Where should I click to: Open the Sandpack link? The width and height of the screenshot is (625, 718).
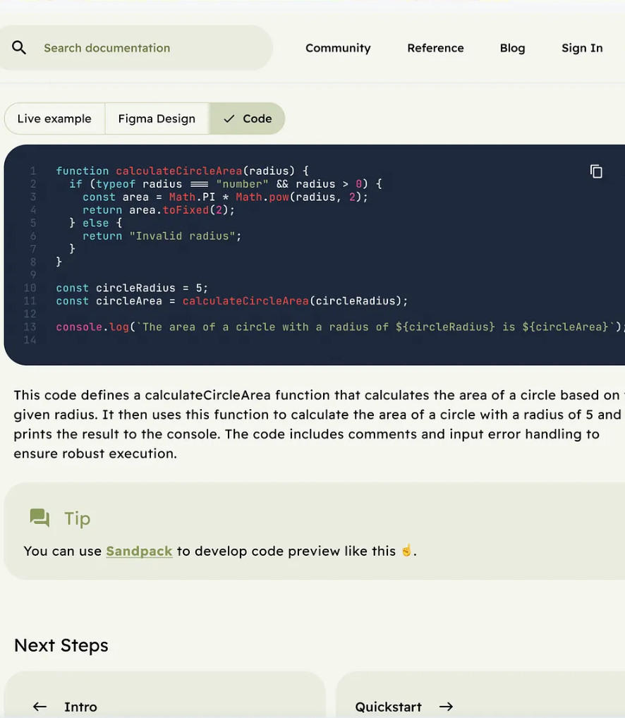(139, 551)
